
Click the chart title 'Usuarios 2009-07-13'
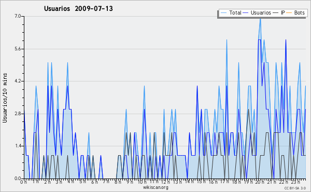[78, 9]
